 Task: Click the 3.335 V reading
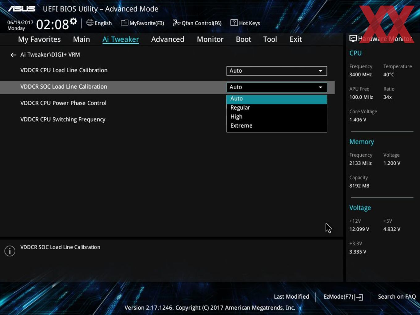(x=358, y=252)
